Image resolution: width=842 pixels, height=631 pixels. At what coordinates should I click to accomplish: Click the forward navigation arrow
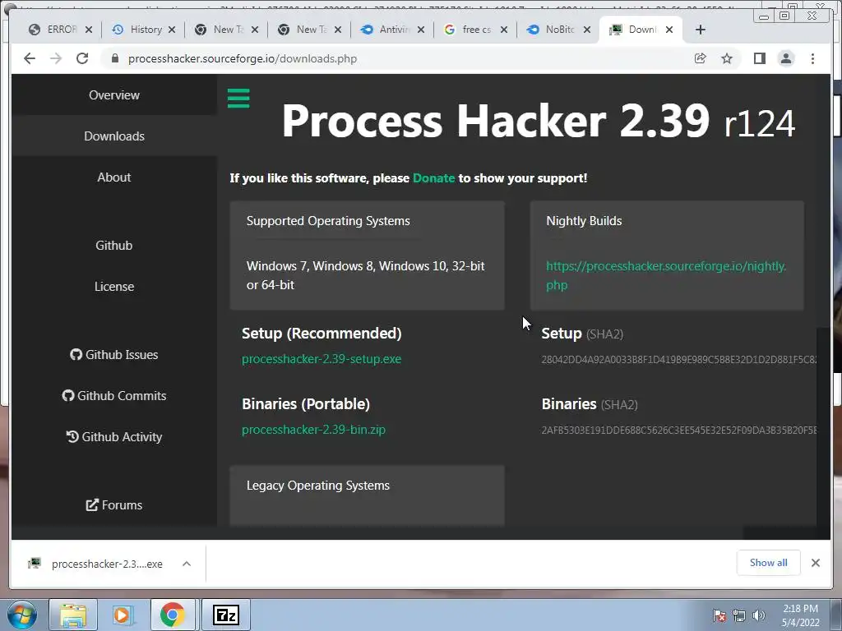coord(56,58)
